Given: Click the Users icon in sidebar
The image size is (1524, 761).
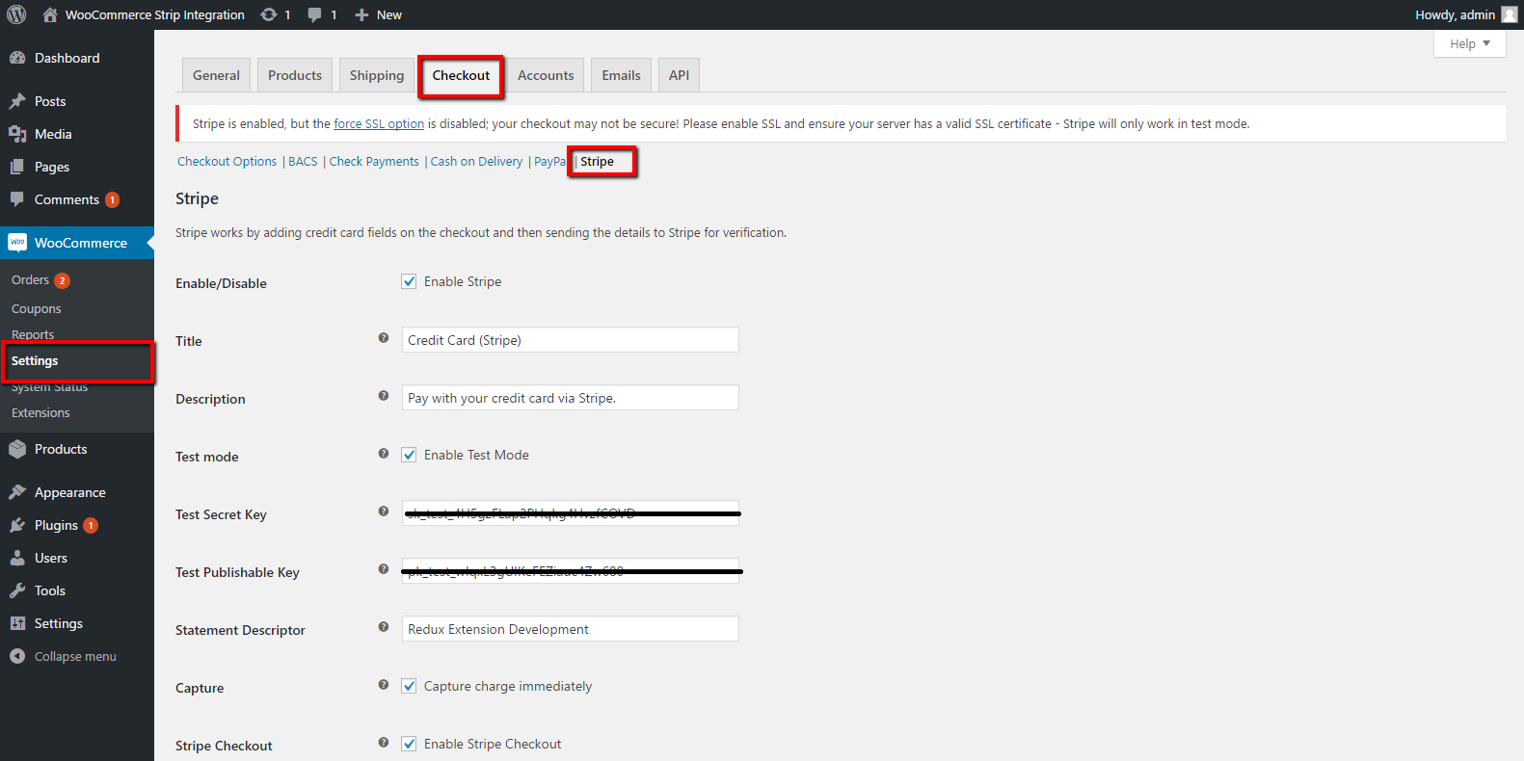Looking at the screenshot, I should click(x=17, y=558).
